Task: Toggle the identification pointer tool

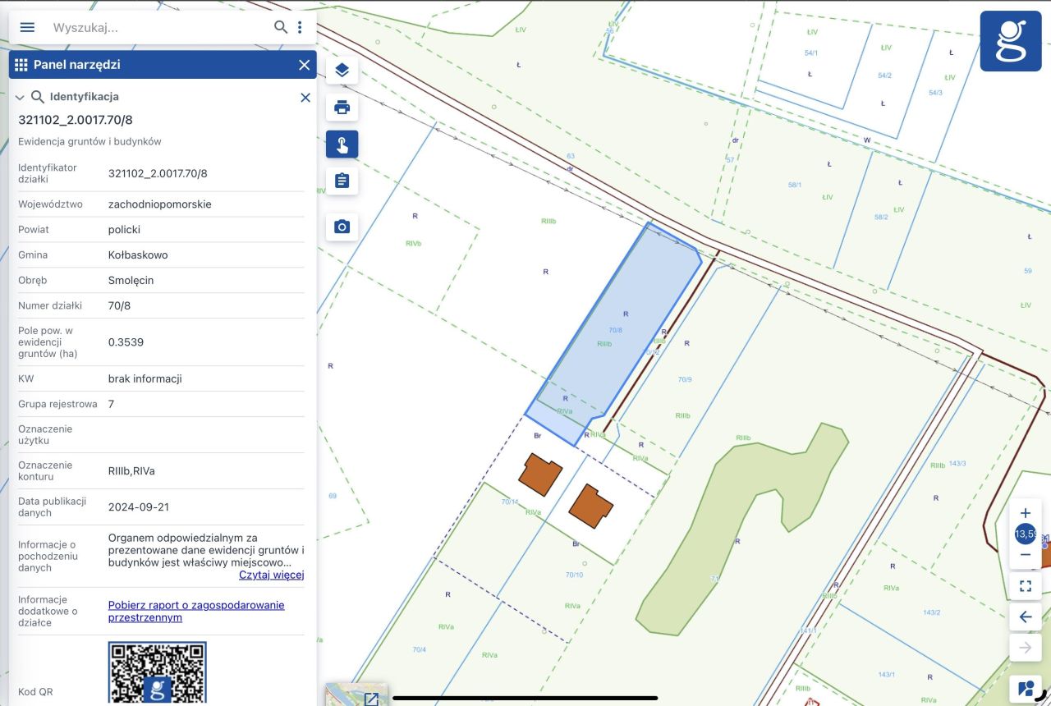Action: (x=342, y=144)
